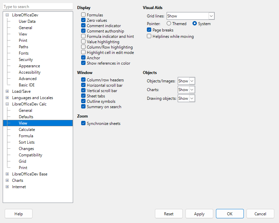Viewport: 279px width, 223px height.
Task: Open the Grid lines dropdown
Action: point(211,16)
